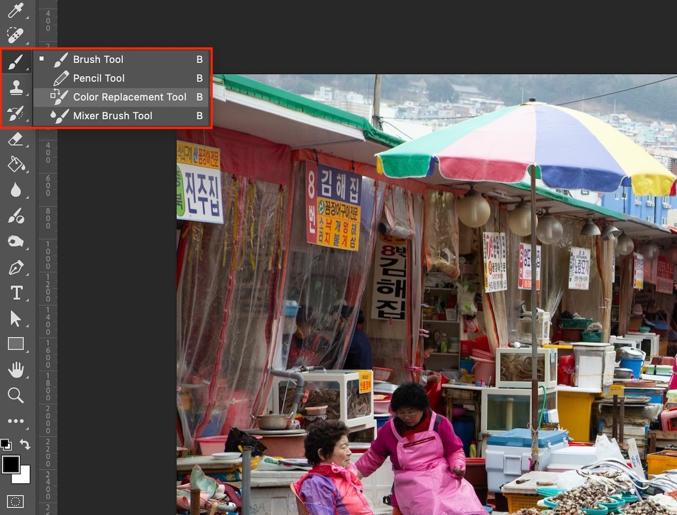
Task: Select the Clone Stamp tool
Action: (x=16, y=87)
